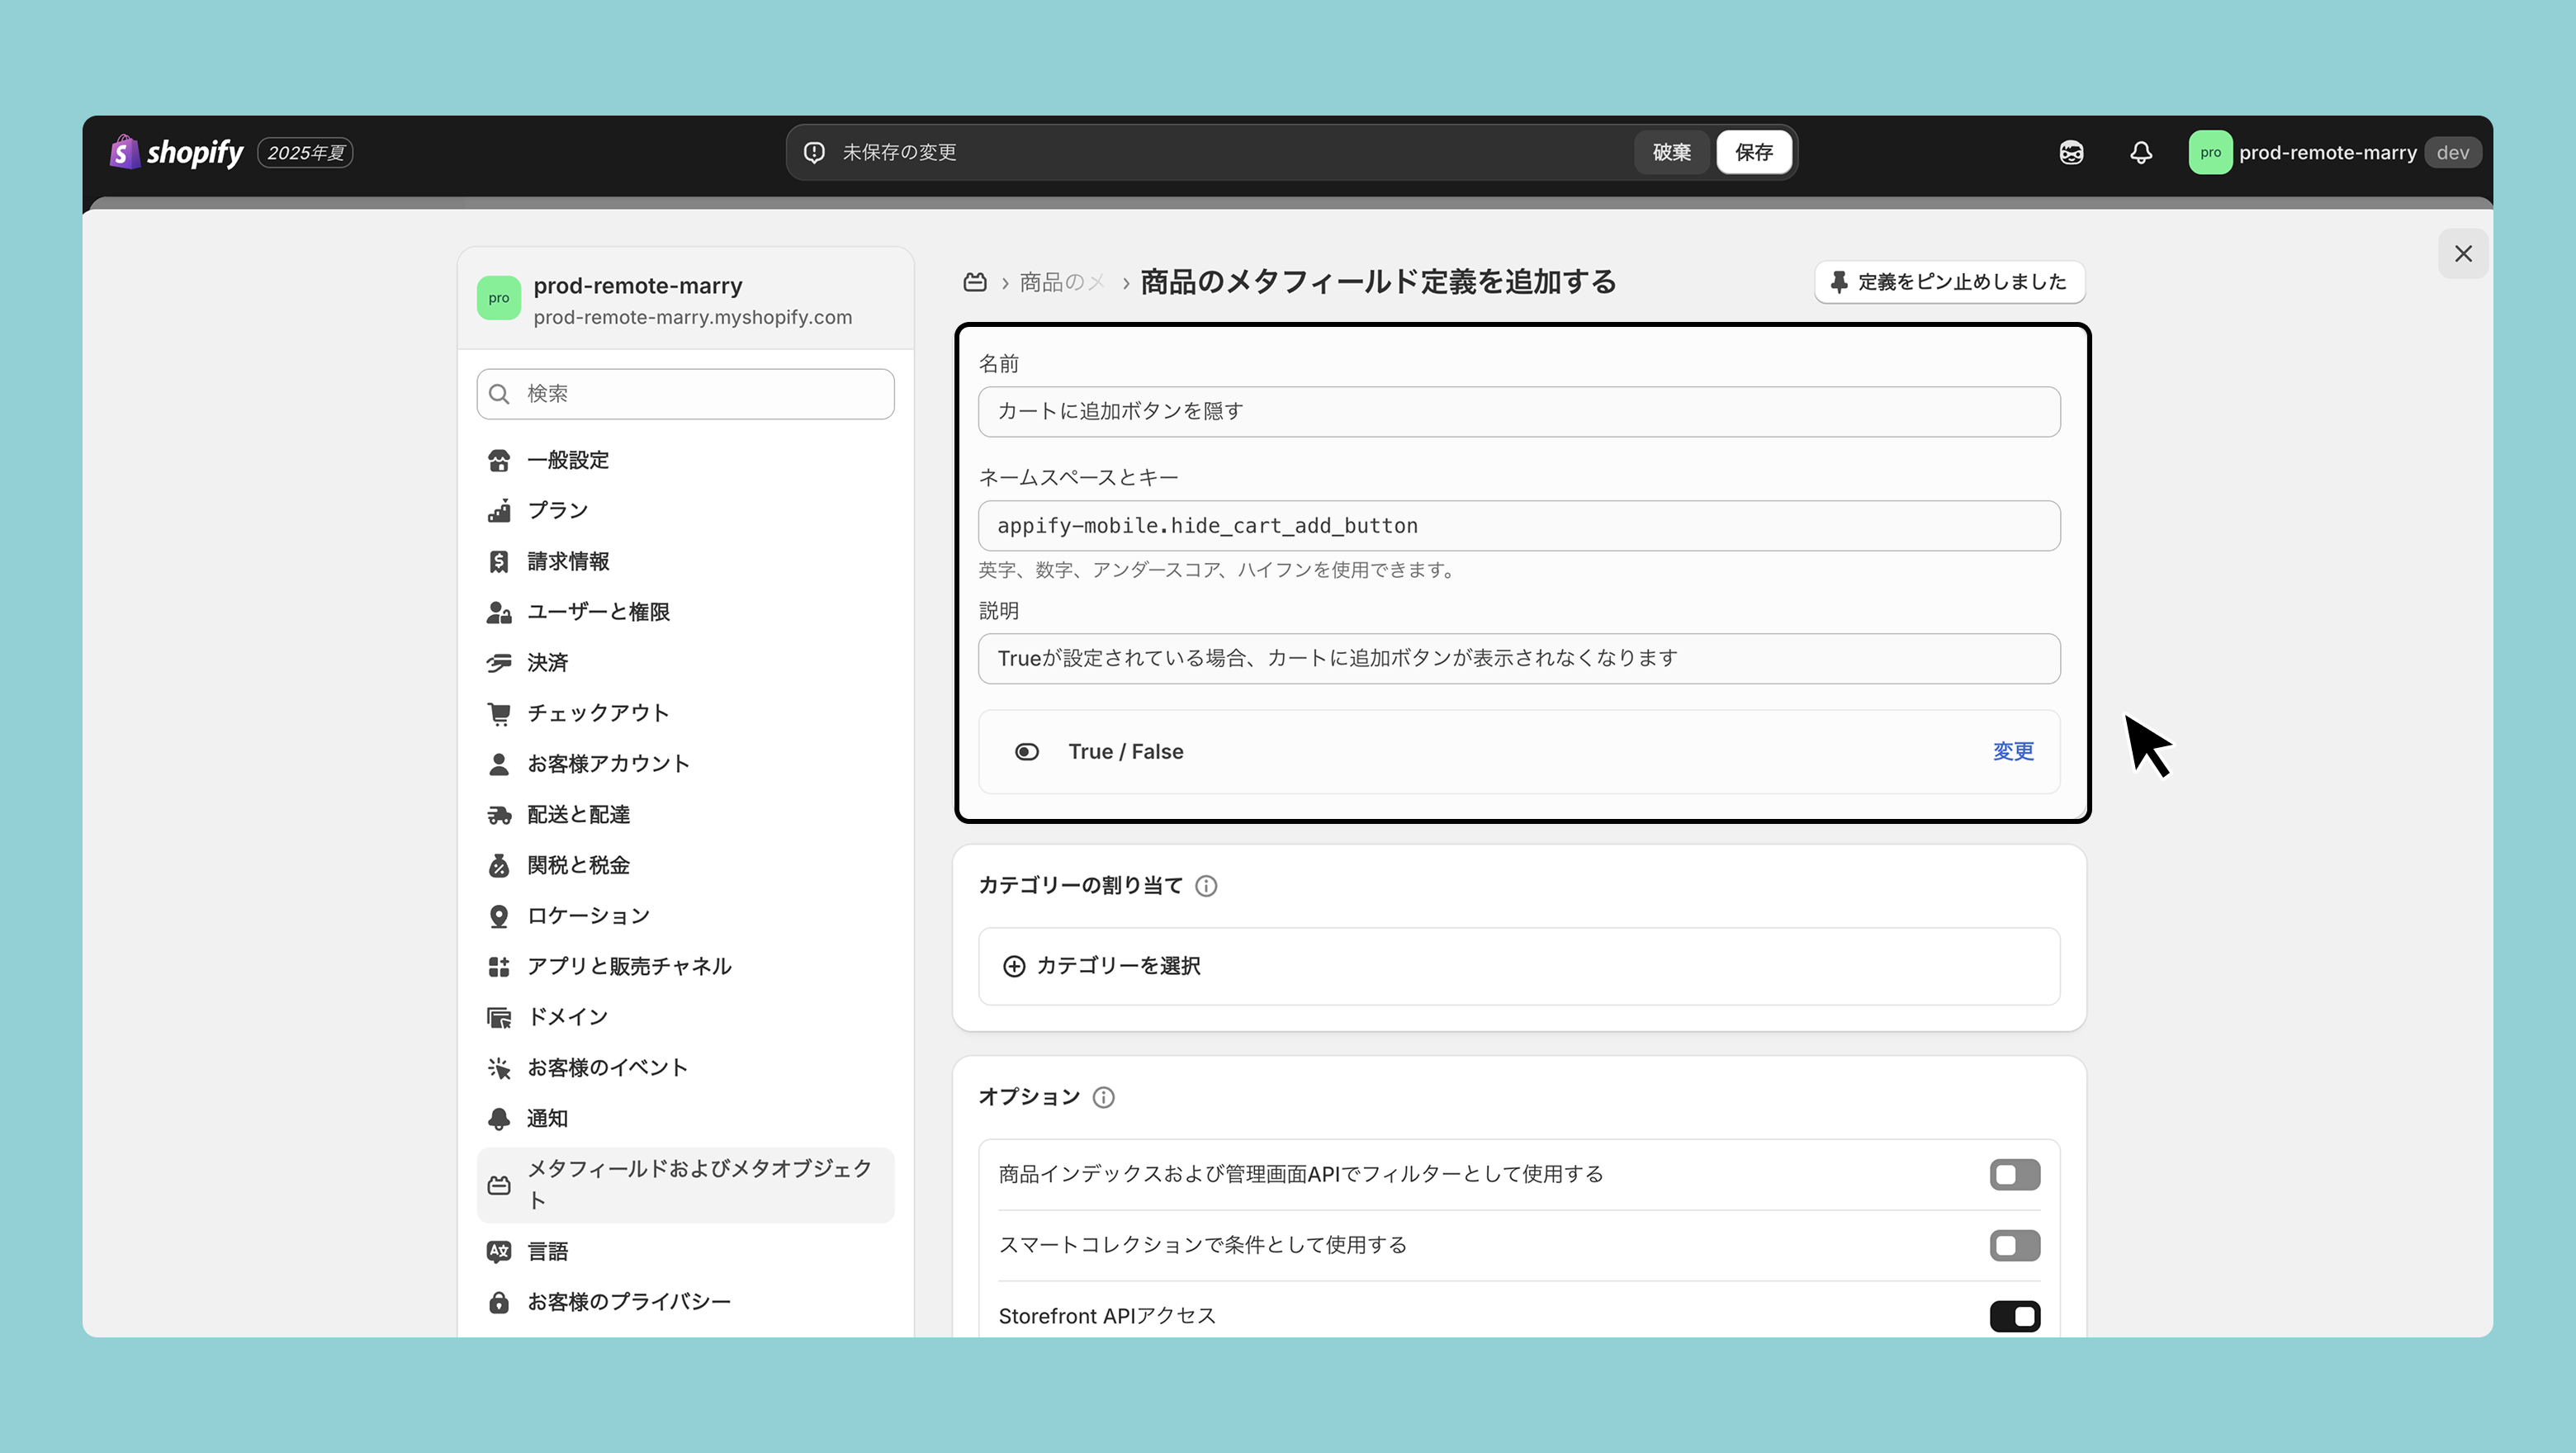The height and width of the screenshot is (1453, 2576).
Task: Click the 名前 text field
Action: (1518, 411)
